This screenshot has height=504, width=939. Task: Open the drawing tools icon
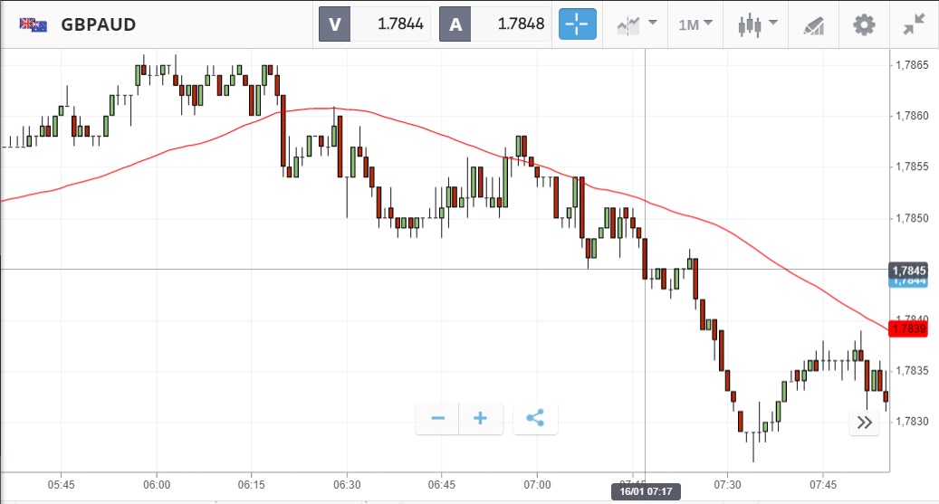813,25
